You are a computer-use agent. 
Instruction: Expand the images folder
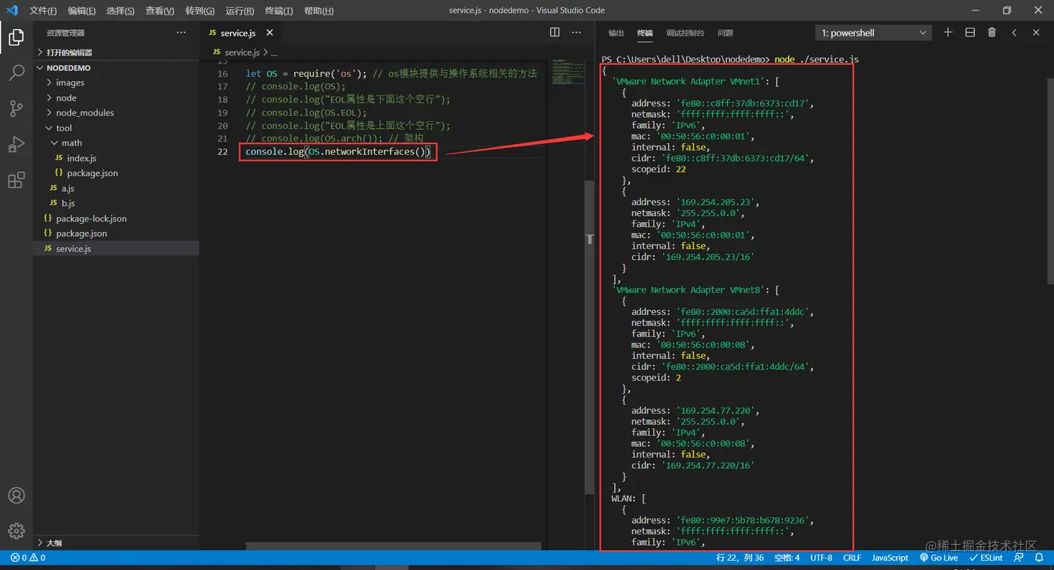click(x=116, y=82)
